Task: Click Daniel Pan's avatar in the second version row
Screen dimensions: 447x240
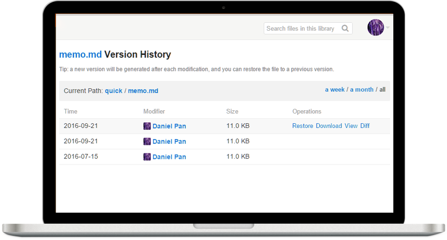Action: coord(147,141)
